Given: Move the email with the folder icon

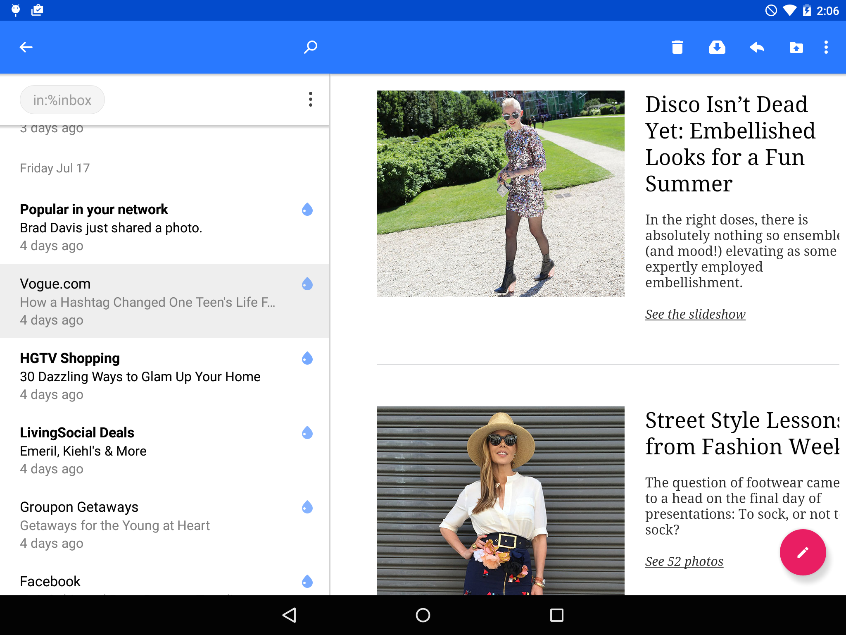Looking at the screenshot, I should [796, 47].
